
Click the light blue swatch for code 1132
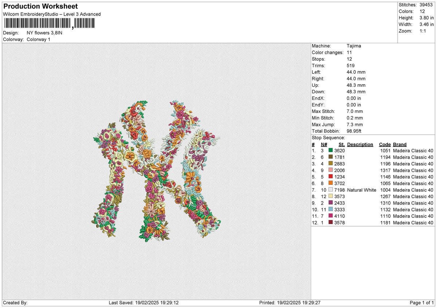point(331,209)
